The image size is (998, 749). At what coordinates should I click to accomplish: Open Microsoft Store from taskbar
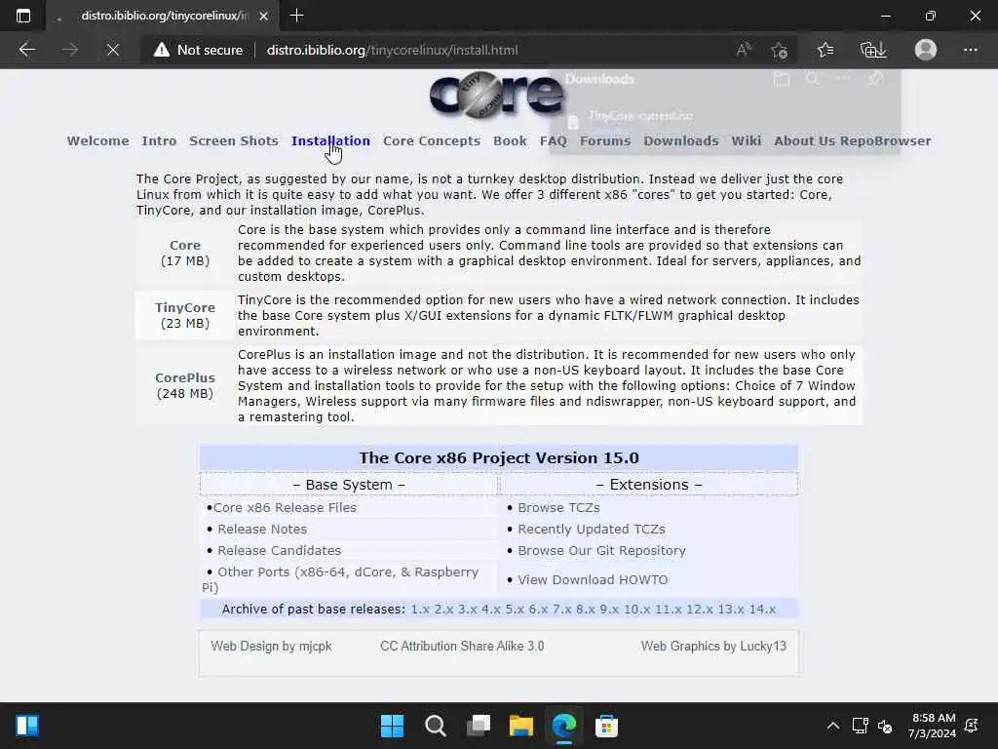[x=606, y=726]
